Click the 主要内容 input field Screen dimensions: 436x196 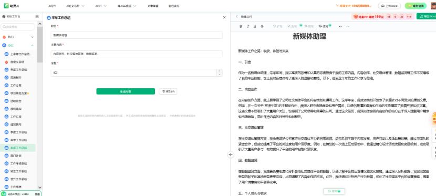coord(137,54)
